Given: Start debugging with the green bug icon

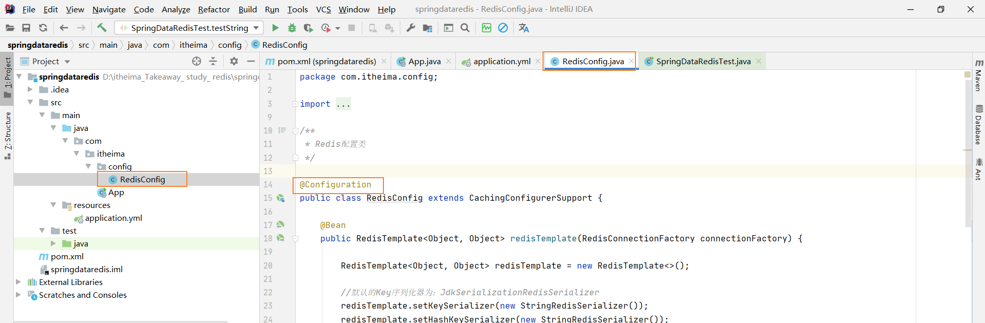Looking at the screenshot, I should click(292, 28).
